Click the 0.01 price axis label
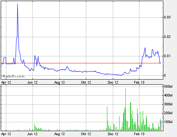 point(167,56)
